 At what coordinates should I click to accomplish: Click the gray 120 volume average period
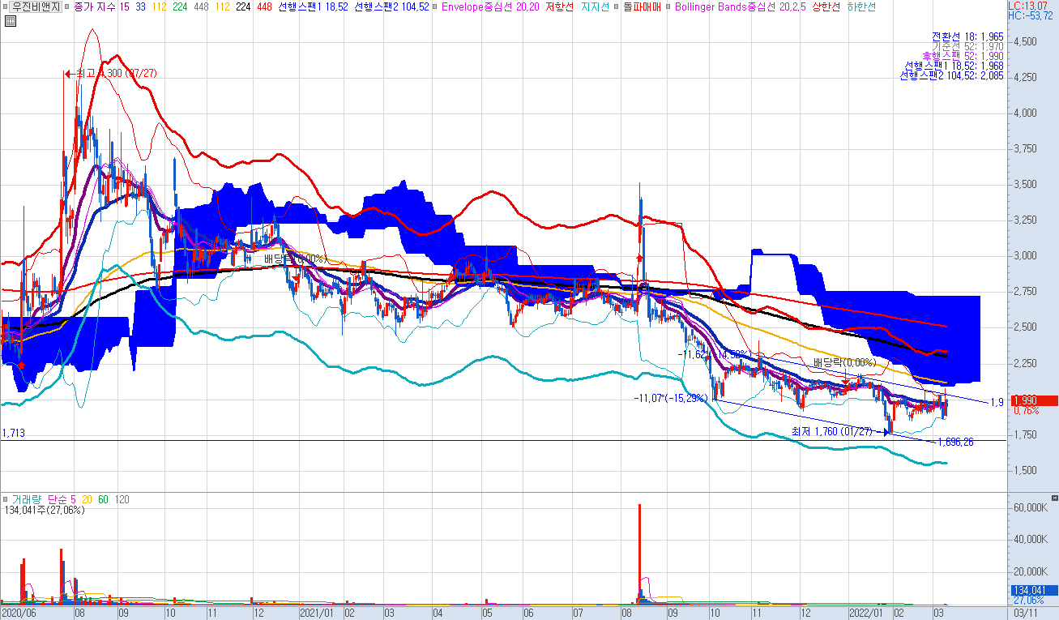(x=121, y=499)
